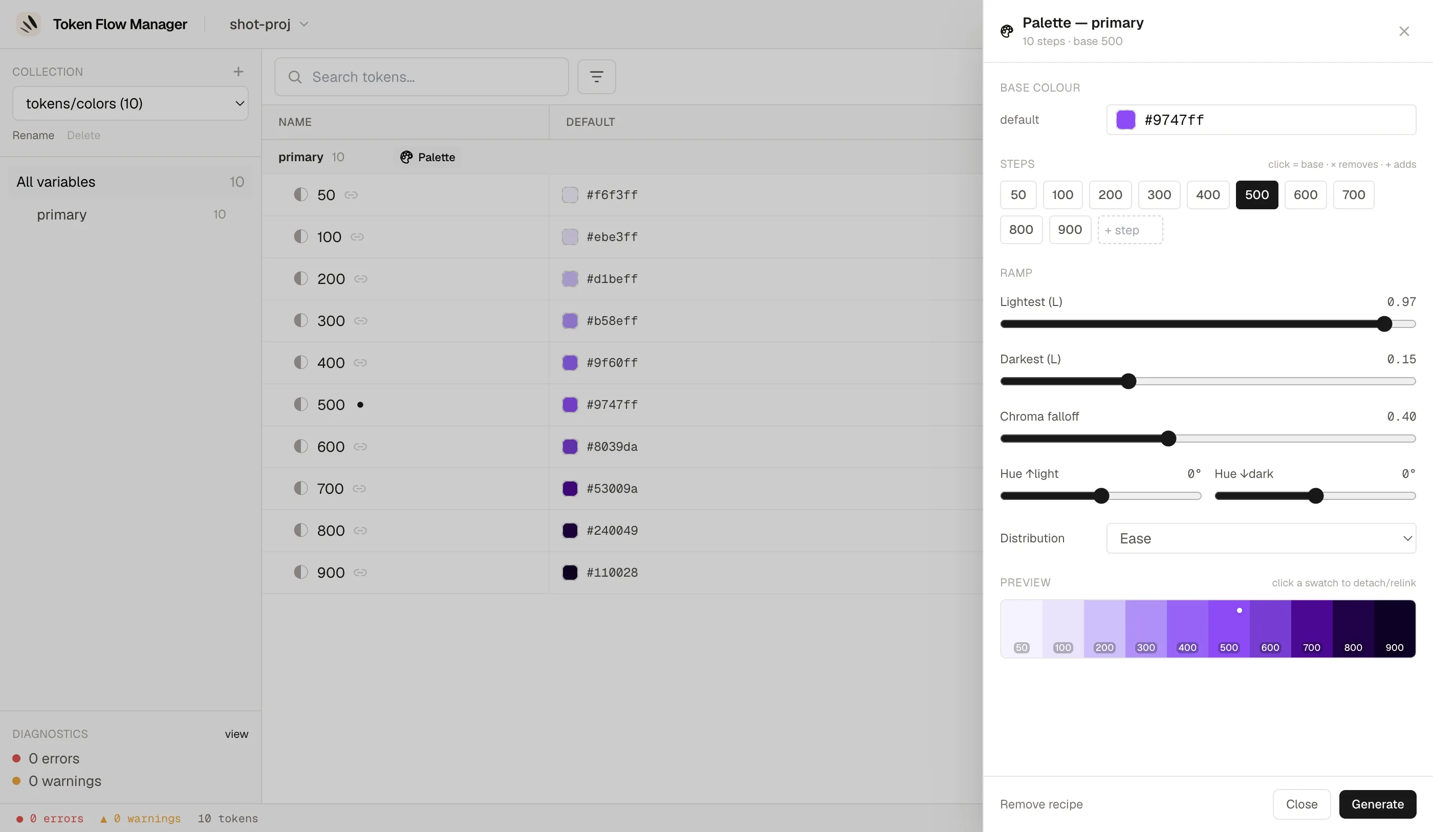Screen dimensions: 1433x832
Task: Set step 100 as the base
Action: (1062, 195)
